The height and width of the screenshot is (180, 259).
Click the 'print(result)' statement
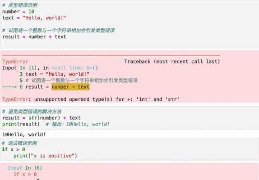click(21, 124)
